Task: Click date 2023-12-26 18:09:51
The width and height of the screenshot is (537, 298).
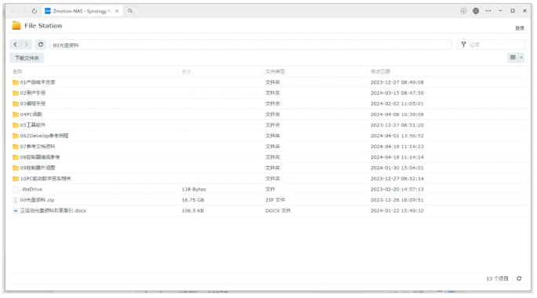Action: 397,200
